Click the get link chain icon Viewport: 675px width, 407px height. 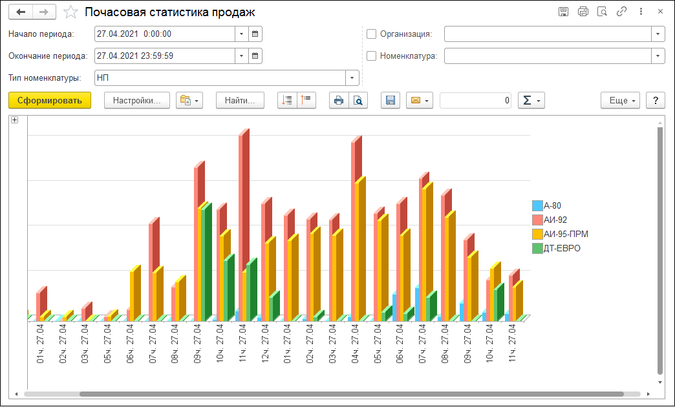pos(621,12)
